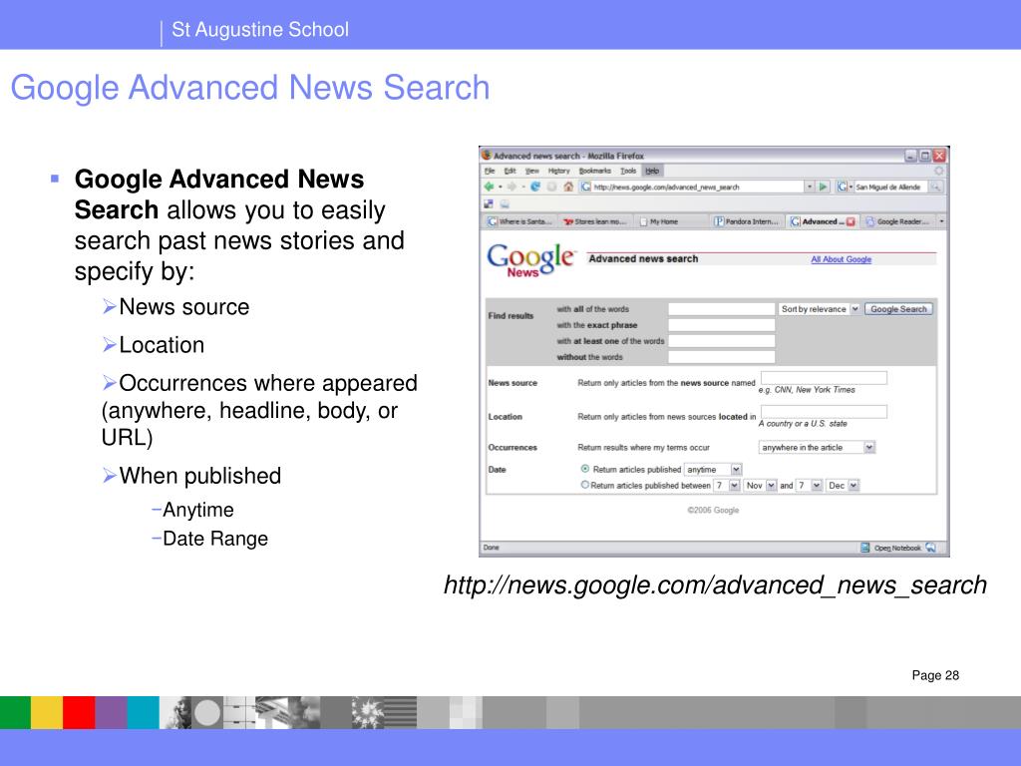The height and width of the screenshot is (766, 1021).
Task: Switch to the 'Pandora Intern...' tab
Action: (x=747, y=222)
